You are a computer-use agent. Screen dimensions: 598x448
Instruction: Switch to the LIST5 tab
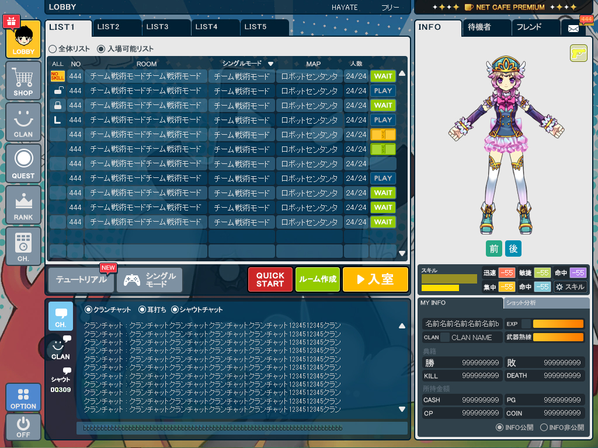point(265,27)
